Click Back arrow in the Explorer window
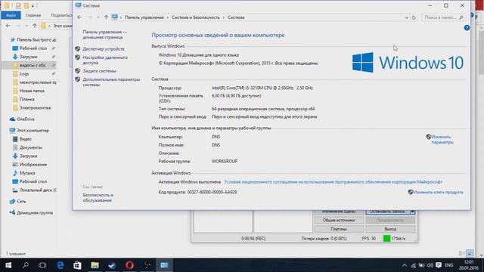Screen dimensions: 484x272 [8, 26]
